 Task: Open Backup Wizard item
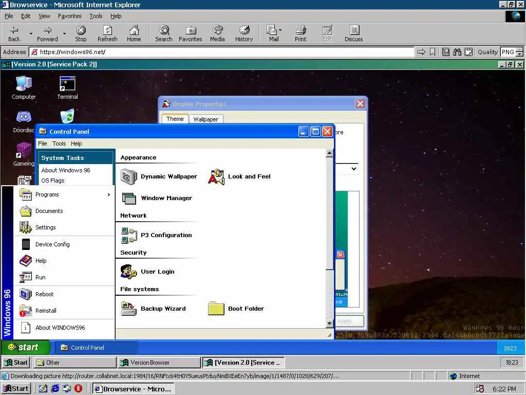point(153,309)
